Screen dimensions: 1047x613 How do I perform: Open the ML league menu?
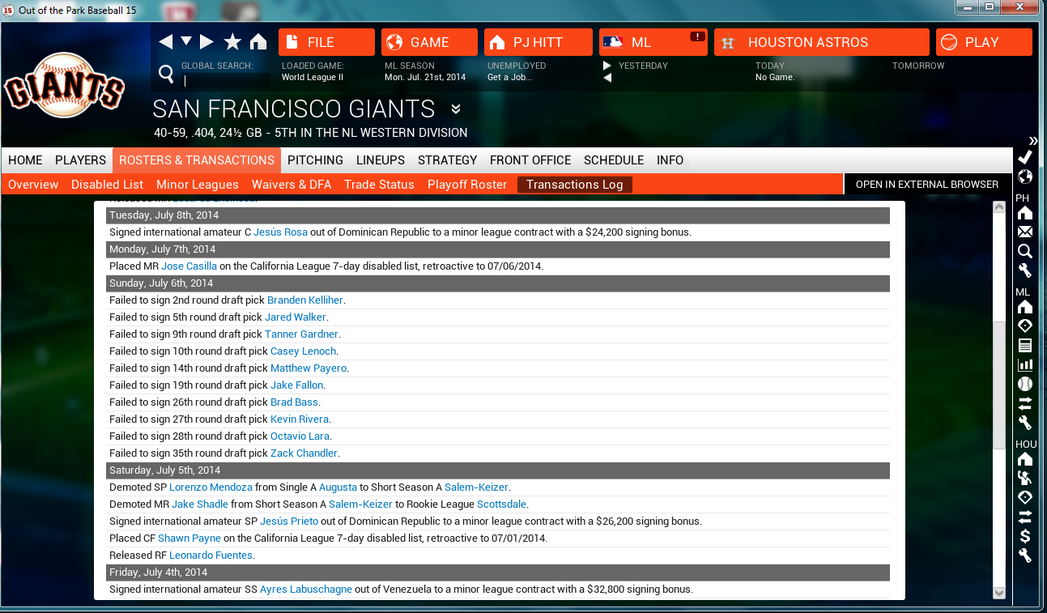pos(653,42)
